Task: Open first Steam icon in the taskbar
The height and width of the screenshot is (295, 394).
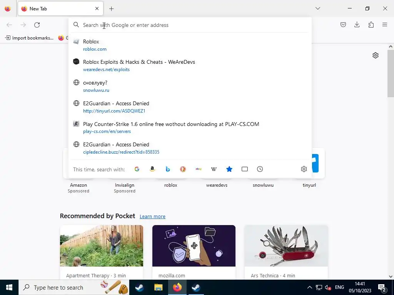Action: [x=139, y=287]
